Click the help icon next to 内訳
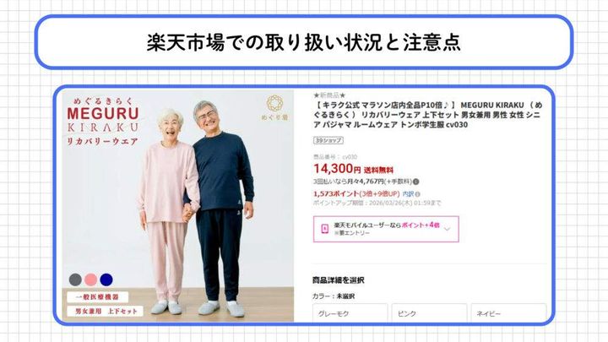608x342 pixels. click(x=418, y=194)
